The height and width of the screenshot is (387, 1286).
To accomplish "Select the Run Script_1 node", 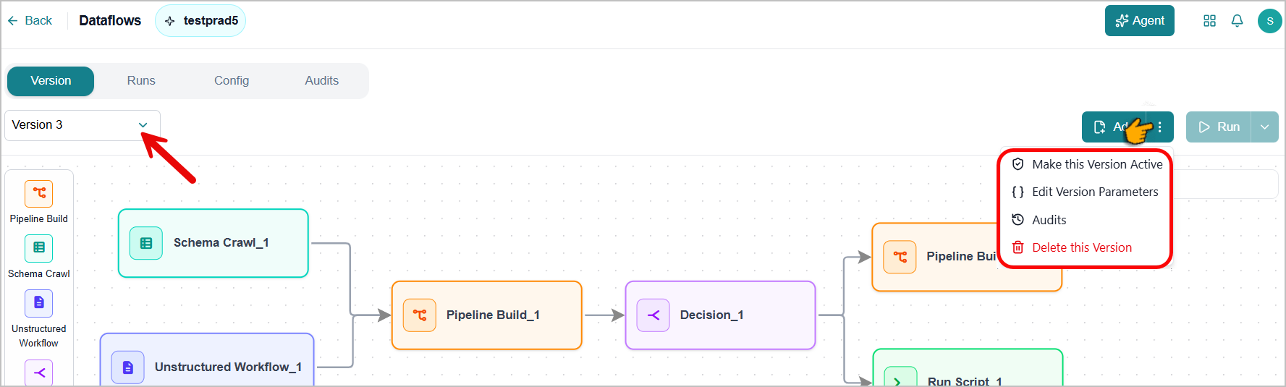I will 968,368.
